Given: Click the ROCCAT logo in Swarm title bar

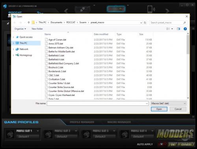Looking at the screenshot, I should coord(5,6).
